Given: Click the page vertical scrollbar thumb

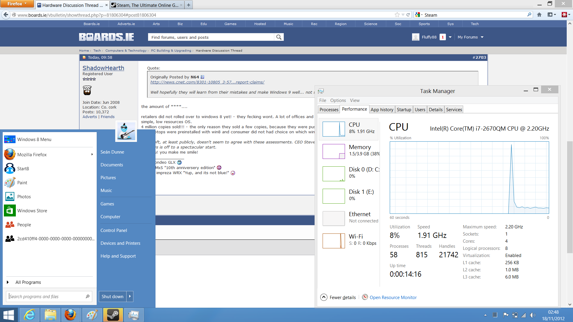Looking at the screenshot, I should tap(570, 197).
